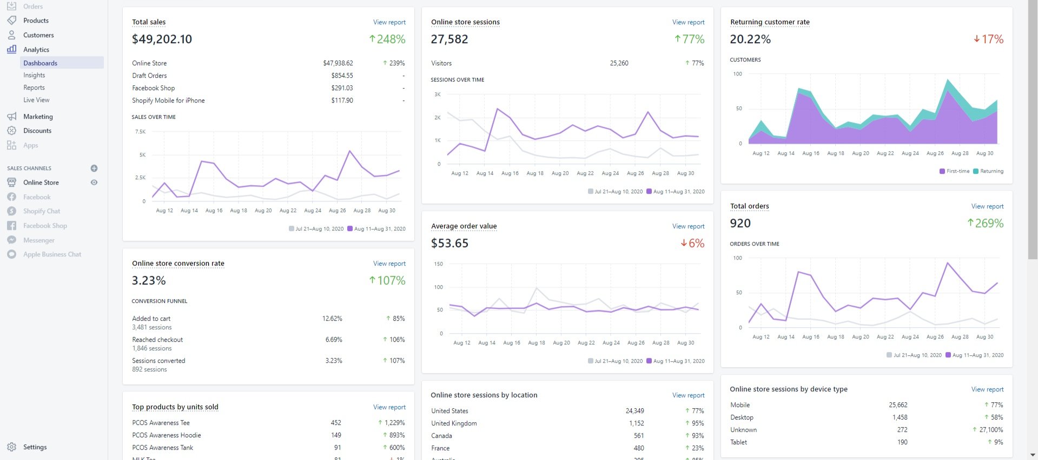The width and height of the screenshot is (1038, 460).
Task: Click the page vertical scrollbar thumb
Action: pyautogui.click(x=1033, y=130)
